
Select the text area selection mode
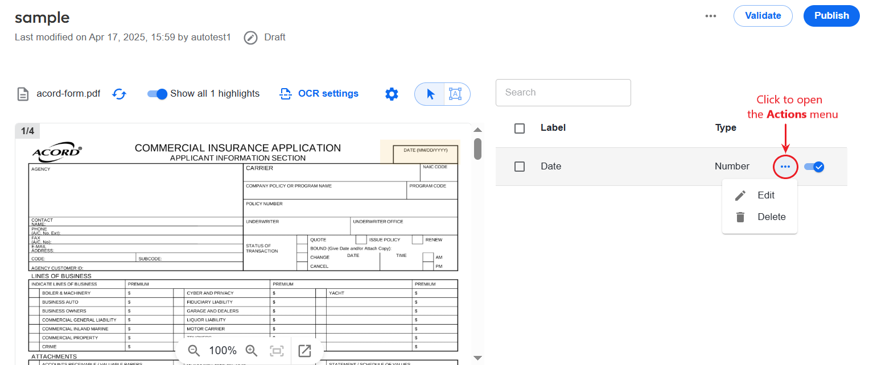click(x=455, y=94)
